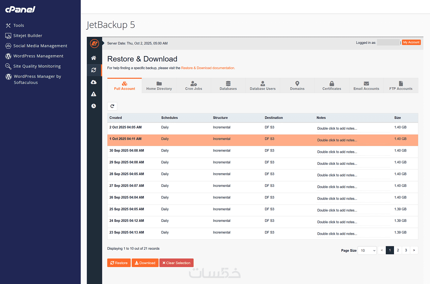Open the Page Size dropdown

(367, 250)
